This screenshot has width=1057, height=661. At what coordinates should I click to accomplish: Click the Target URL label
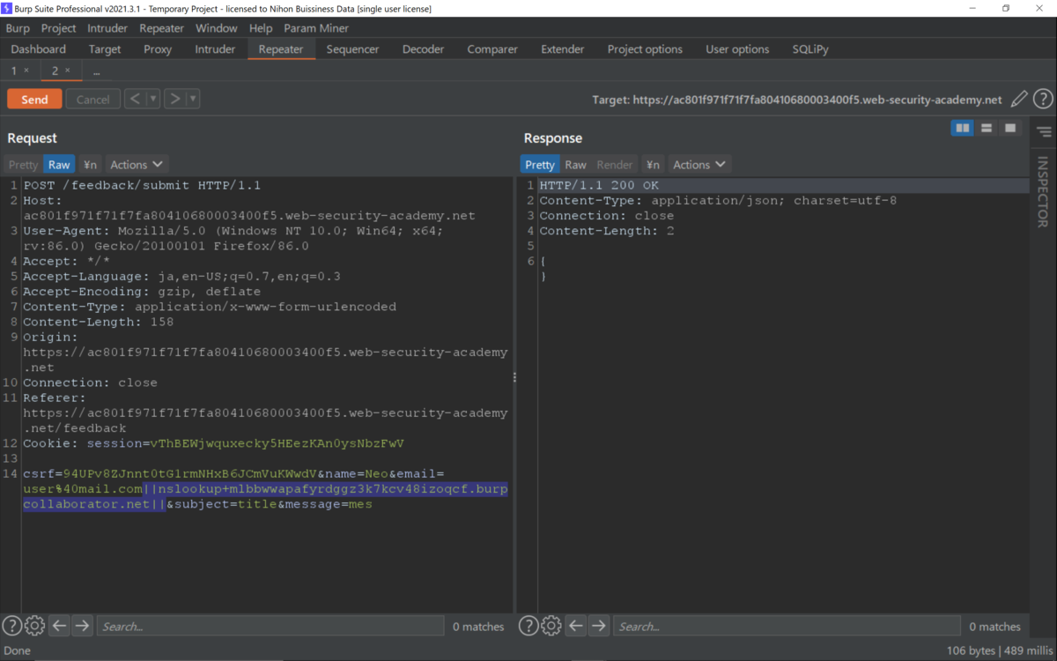797,100
